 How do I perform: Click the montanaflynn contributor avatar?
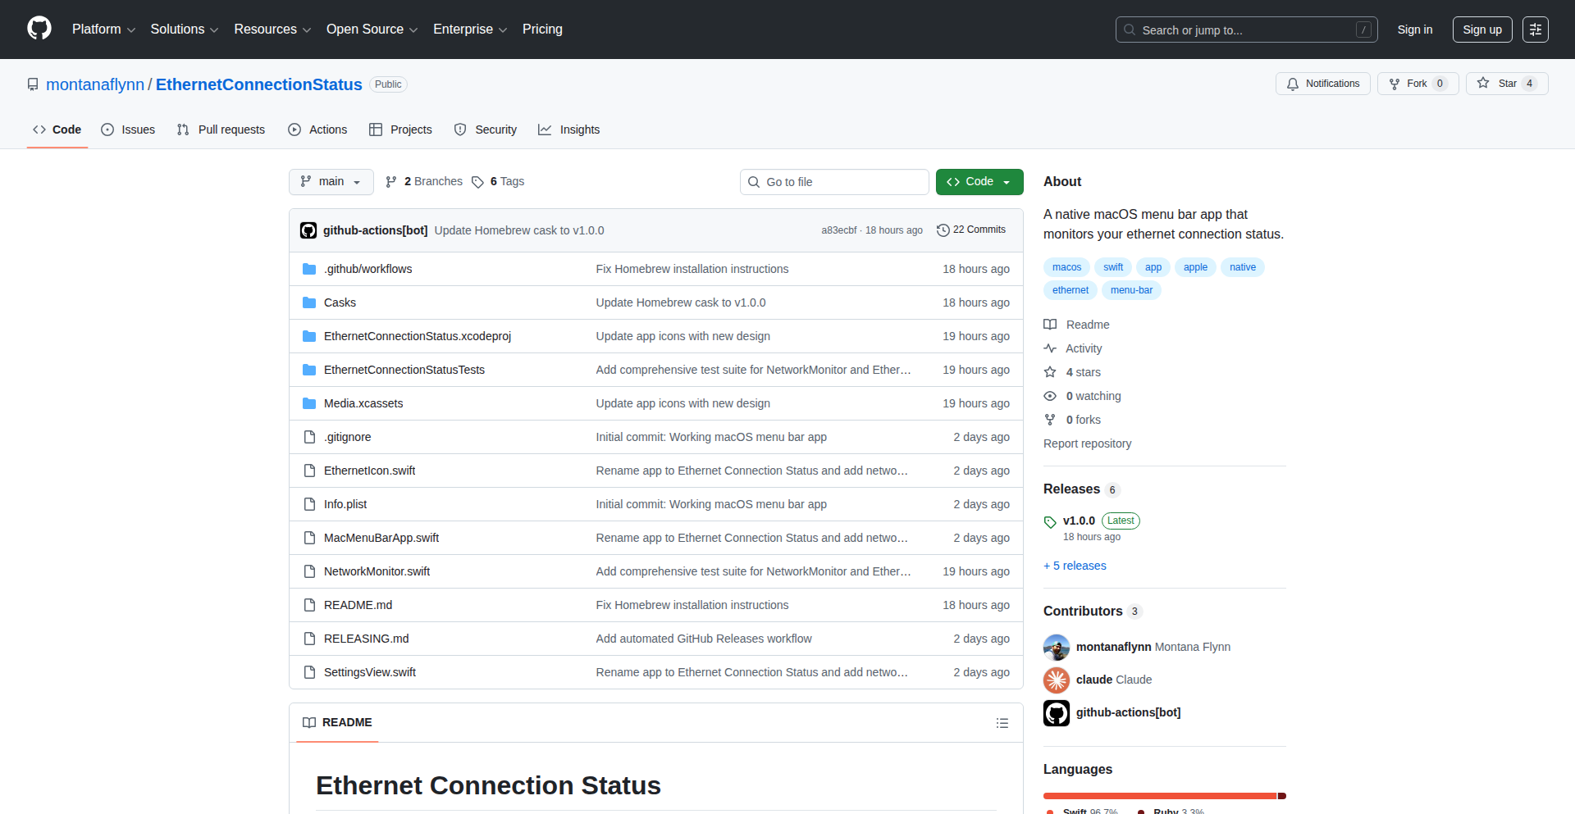[x=1057, y=647]
